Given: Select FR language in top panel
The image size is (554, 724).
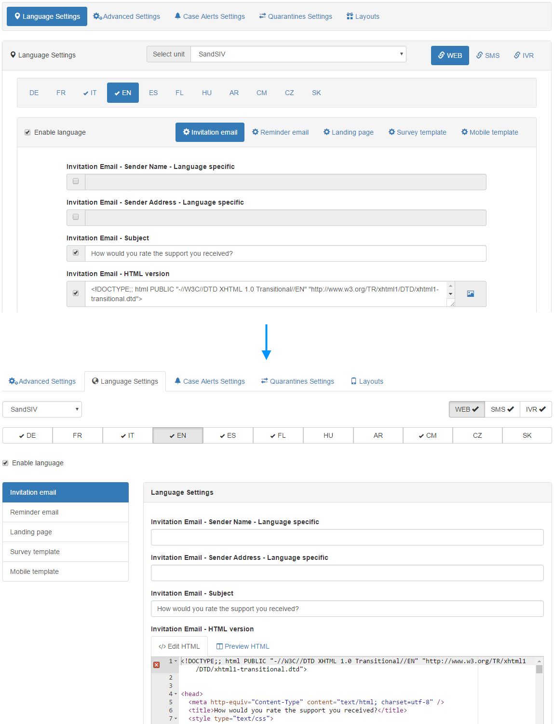Looking at the screenshot, I should (x=61, y=93).
